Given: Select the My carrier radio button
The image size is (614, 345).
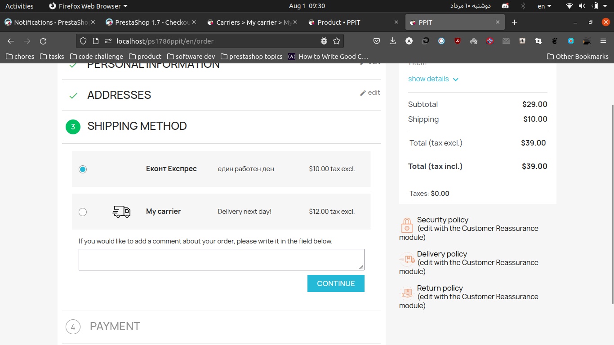Looking at the screenshot, I should [83, 212].
